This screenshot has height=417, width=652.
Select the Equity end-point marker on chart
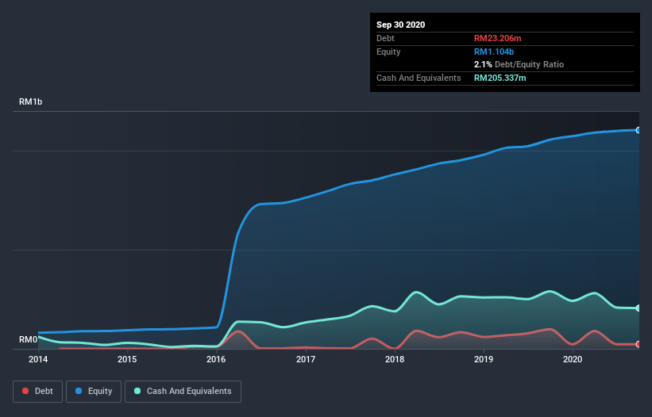click(638, 130)
